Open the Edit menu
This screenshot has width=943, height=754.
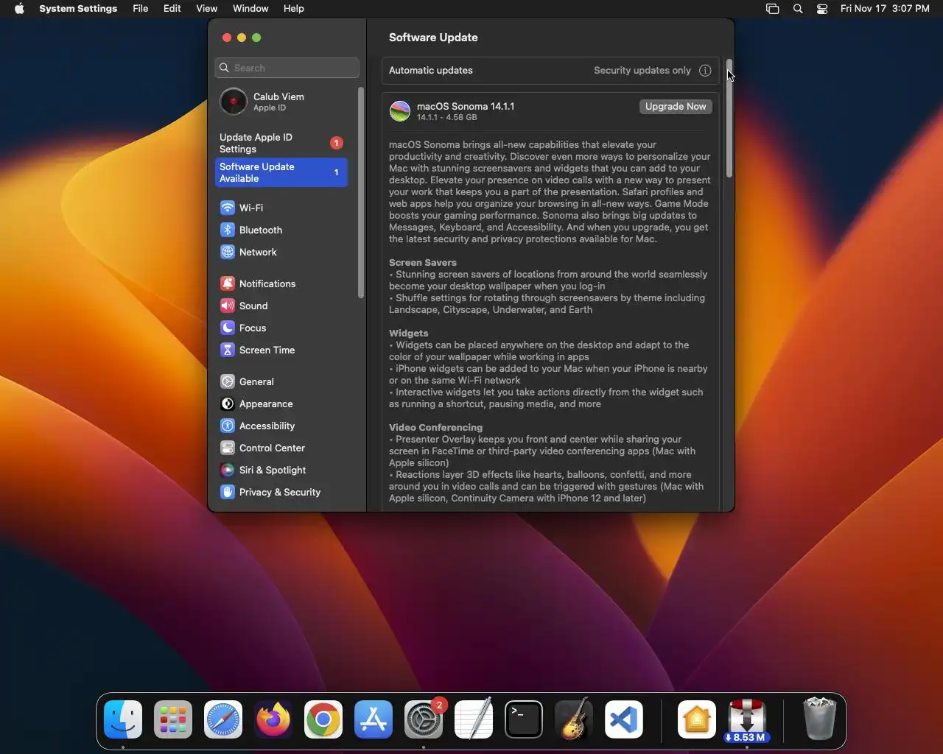coord(172,9)
